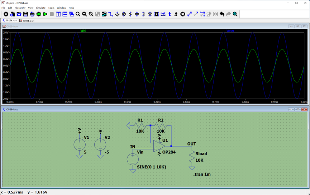The image size is (310, 195).
Task: Select the SPICE directive tool
Action: (x=176, y=14)
